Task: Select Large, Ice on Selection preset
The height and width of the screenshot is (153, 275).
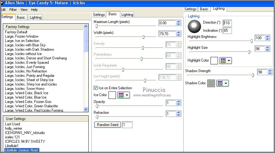Action: pyautogui.click(x=22, y=41)
